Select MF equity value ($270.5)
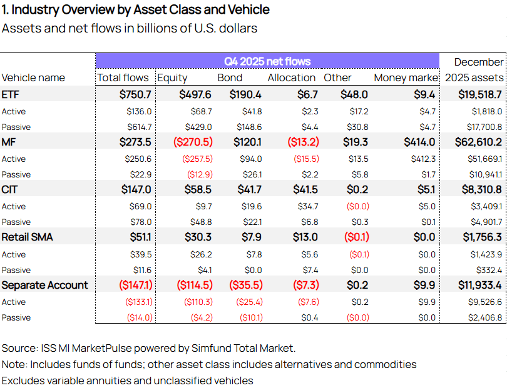Image resolution: width=507 pixels, height=388 pixels. click(193, 142)
